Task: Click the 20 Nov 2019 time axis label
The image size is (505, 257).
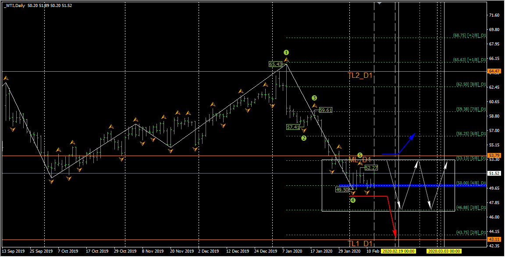Action: point(182,251)
